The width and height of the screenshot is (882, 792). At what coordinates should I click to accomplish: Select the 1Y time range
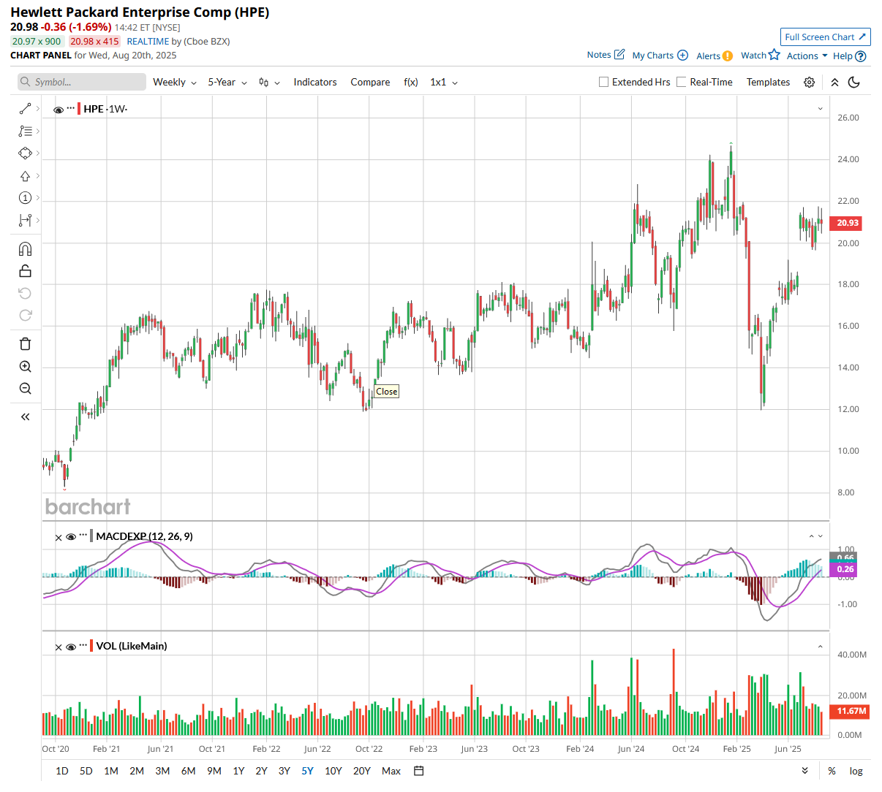238,771
